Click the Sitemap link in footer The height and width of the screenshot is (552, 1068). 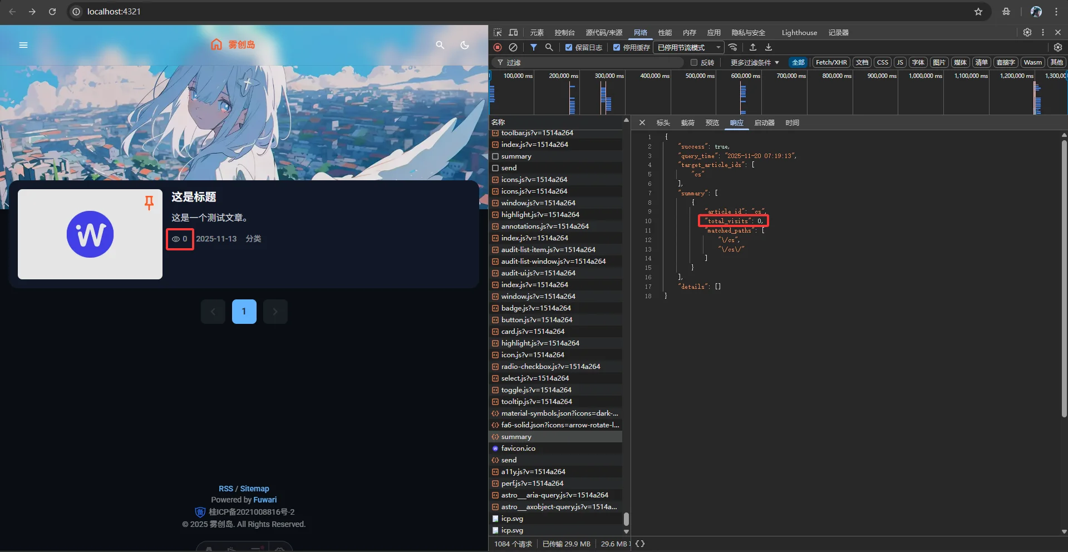[x=254, y=489]
